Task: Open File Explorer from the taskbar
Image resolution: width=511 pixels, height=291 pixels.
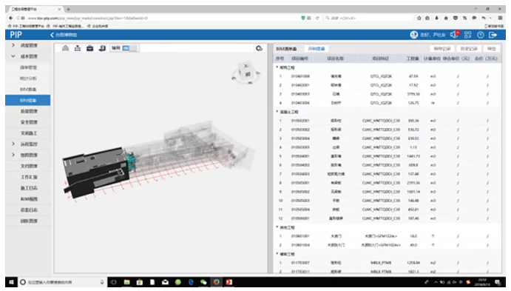Action: (x=126, y=282)
